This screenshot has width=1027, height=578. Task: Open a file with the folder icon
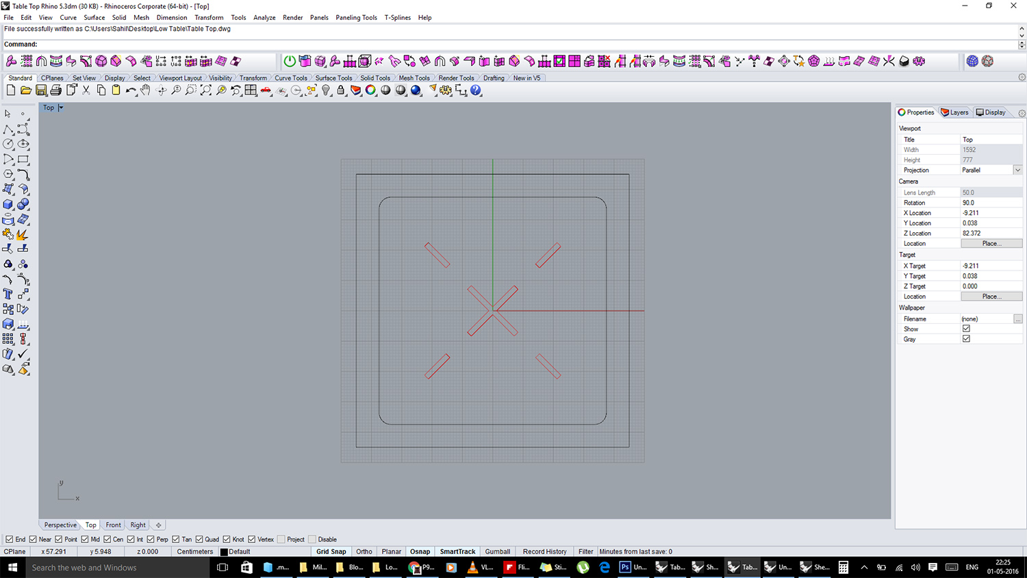point(26,90)
